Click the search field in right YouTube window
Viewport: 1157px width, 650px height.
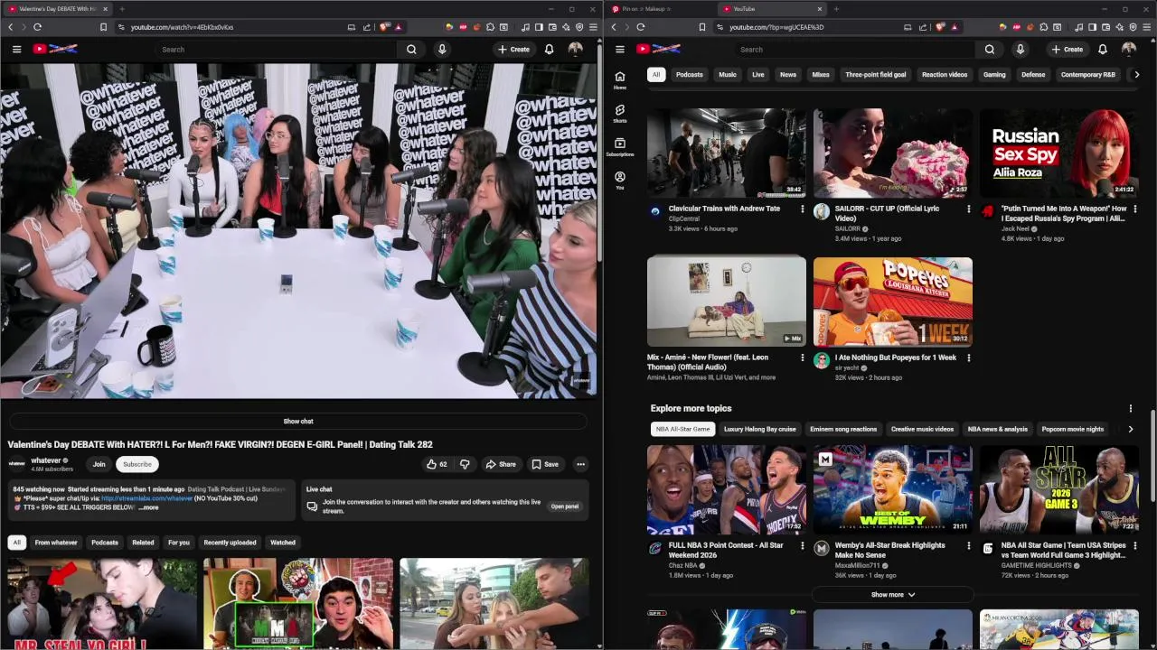[x=853, y=49]
